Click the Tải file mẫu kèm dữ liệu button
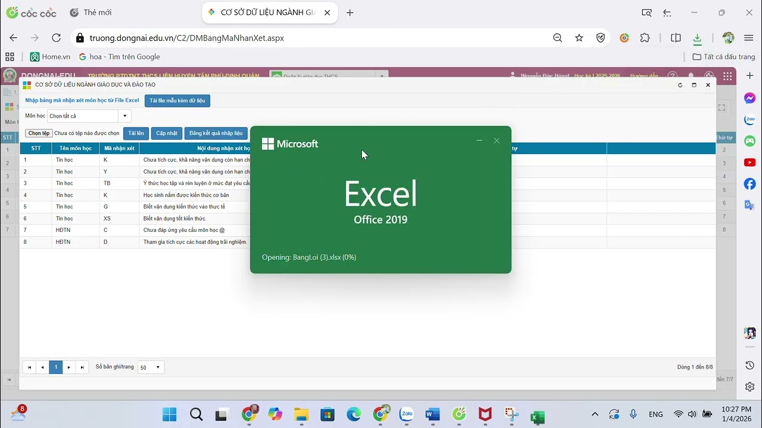This screenshot has width=762, height=428. pos(177,100)
